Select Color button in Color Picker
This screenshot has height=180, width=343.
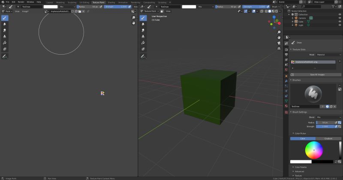click(x=303, y=139)
